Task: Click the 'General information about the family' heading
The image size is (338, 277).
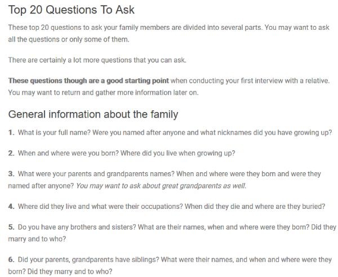Action: (x=93, y=114)
